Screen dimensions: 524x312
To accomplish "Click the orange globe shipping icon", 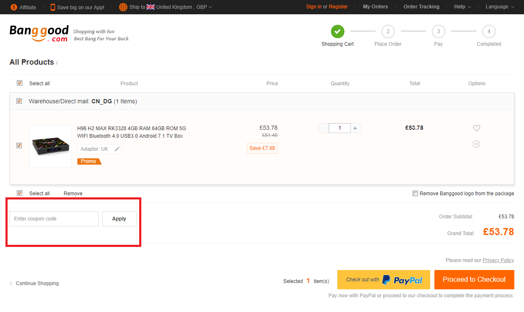I will tap(123, 7).
